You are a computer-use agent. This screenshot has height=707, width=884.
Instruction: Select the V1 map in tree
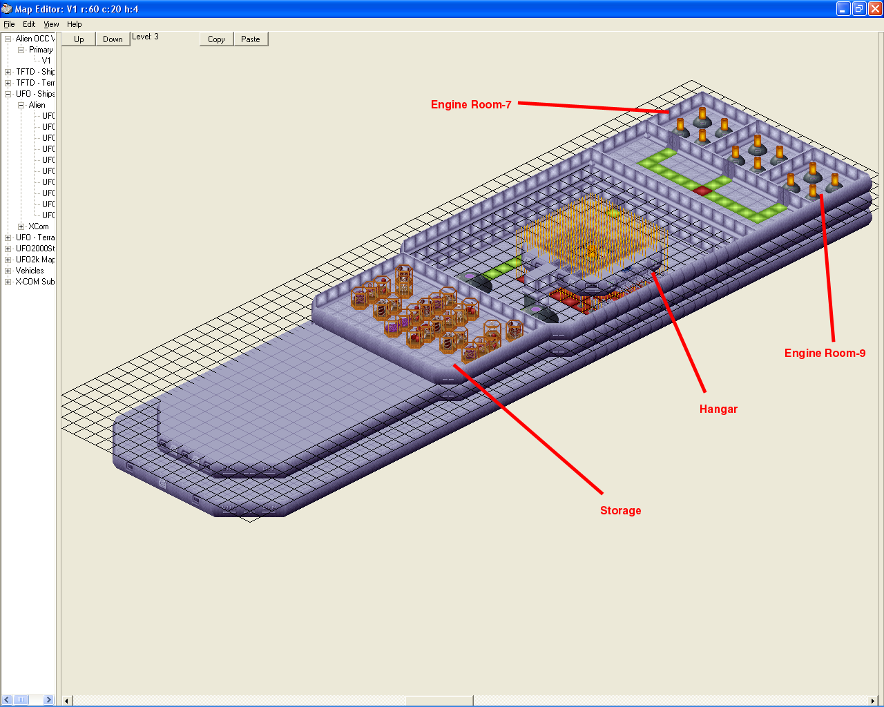[46, 61]
